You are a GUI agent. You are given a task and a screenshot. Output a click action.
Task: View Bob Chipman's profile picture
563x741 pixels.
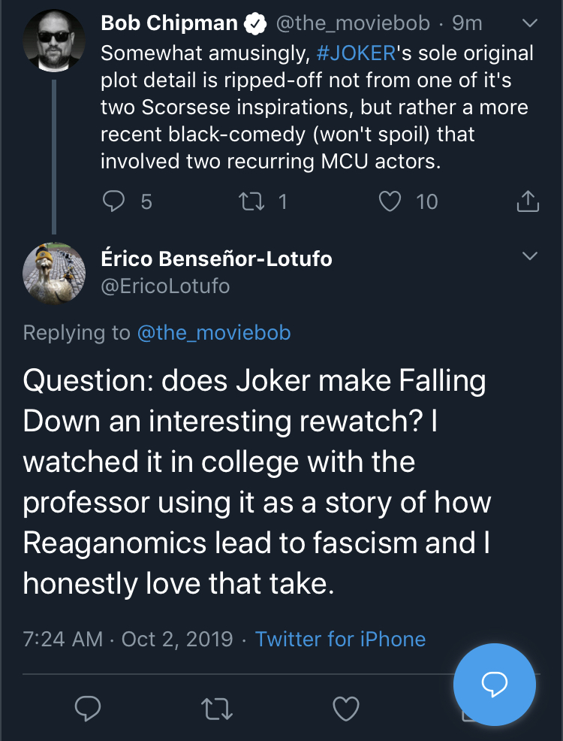[x=54, y=41]
